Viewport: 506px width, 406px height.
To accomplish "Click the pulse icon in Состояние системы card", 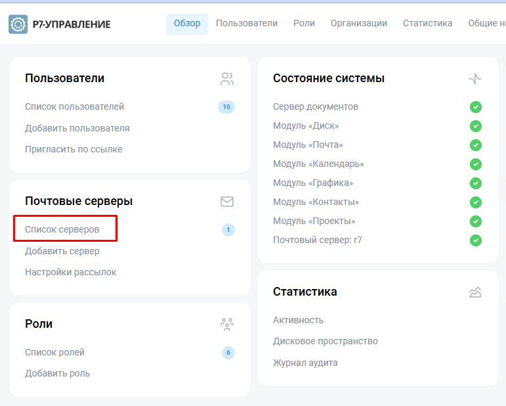I will (x=475, y=79).
